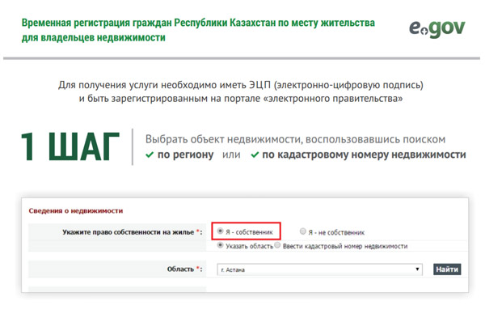Viewport: 485px width, 335px height.
Task: Click the green checkmark before 'по региону'
Action: click(150, 155)
